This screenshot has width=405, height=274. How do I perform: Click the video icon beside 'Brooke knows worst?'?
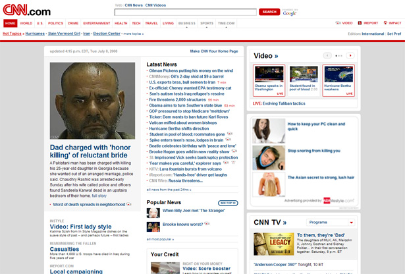click(207, 224)
